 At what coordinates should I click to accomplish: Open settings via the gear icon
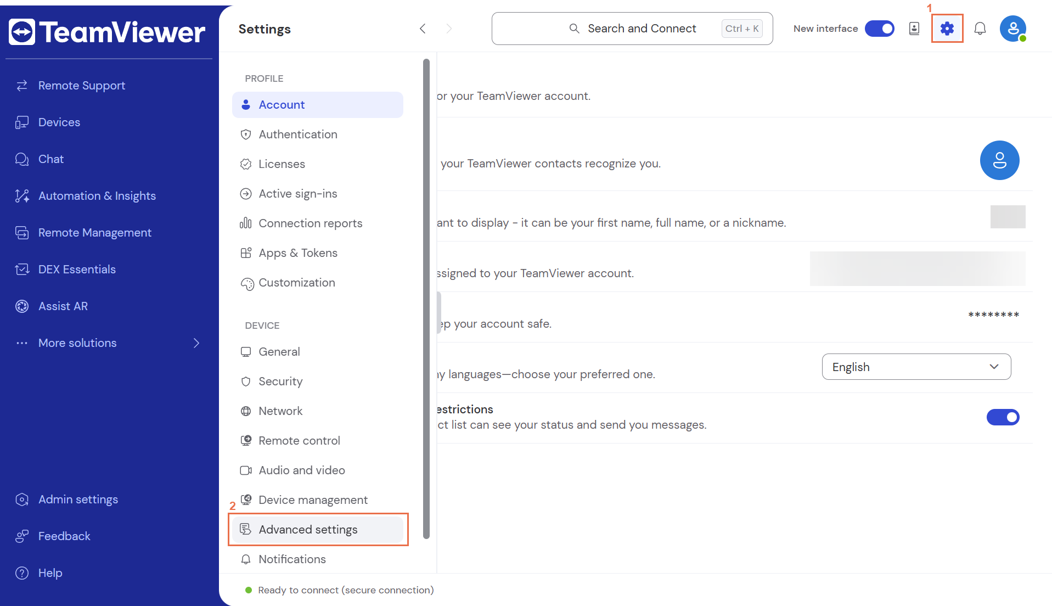click(947, 29)
